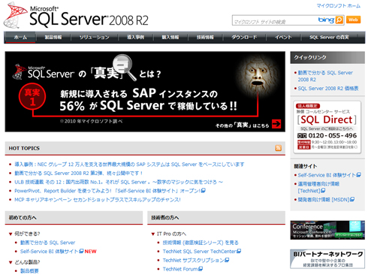The height and width of the screenshot is (275, 368).
Task: Collapse the IT Pro の方へ section arrow
Action: coord(153,234)
